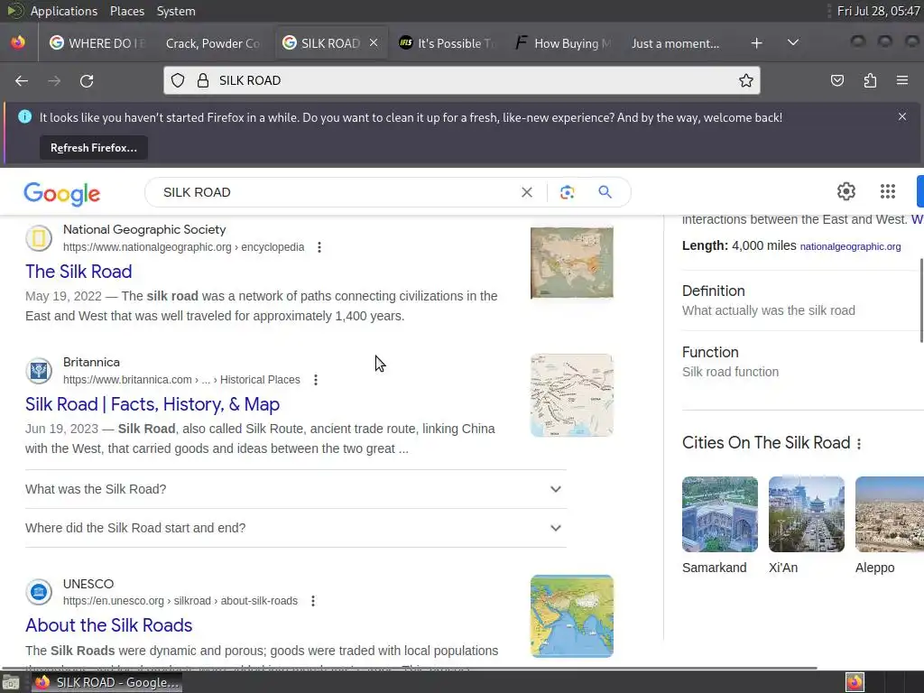This screenshot has width=924, height=693.
Task: Click the Firefox icon in bottom panel tray
Action: pos(855,682)
